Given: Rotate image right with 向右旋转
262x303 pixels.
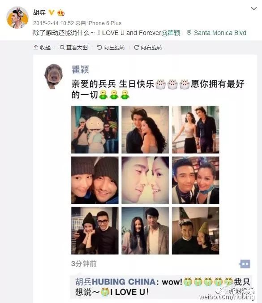Looking at the screenshot, I should [148, 47].
